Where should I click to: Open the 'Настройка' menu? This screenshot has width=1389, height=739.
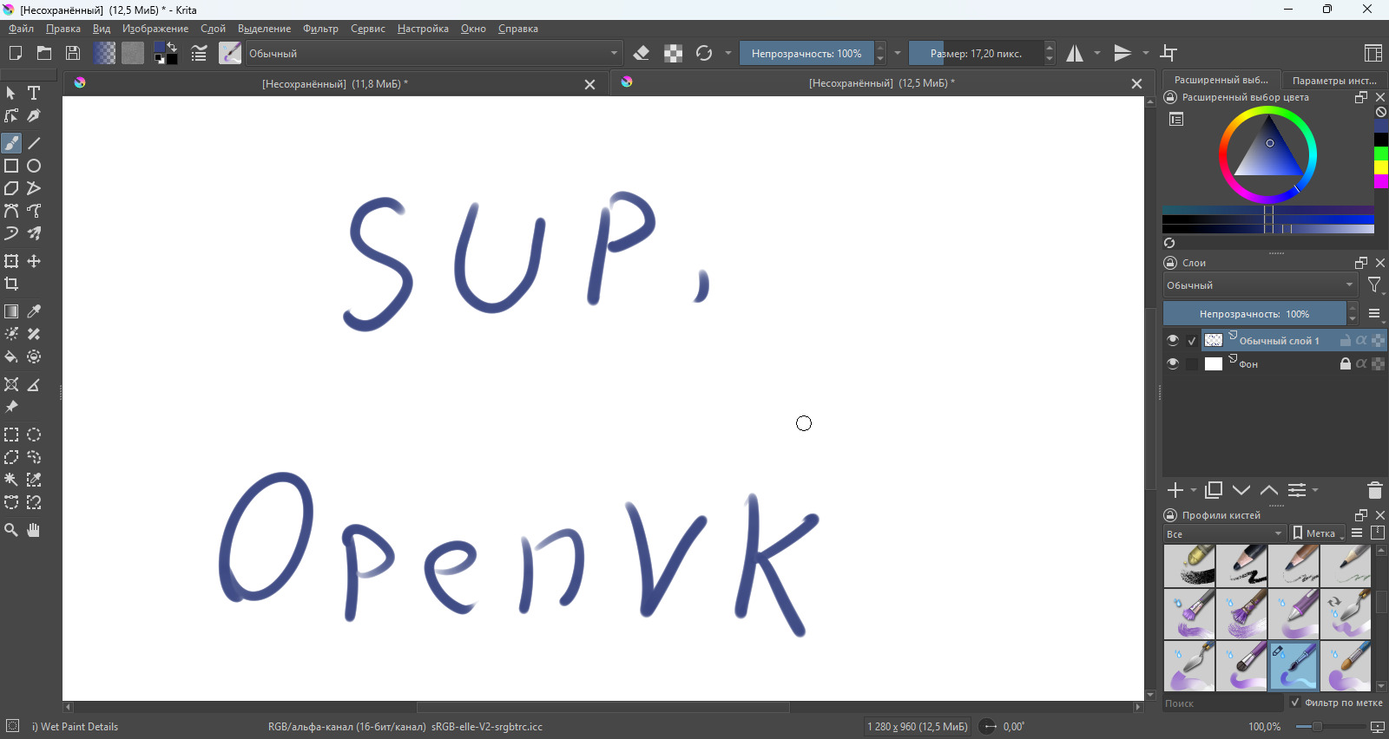[423, 29]
